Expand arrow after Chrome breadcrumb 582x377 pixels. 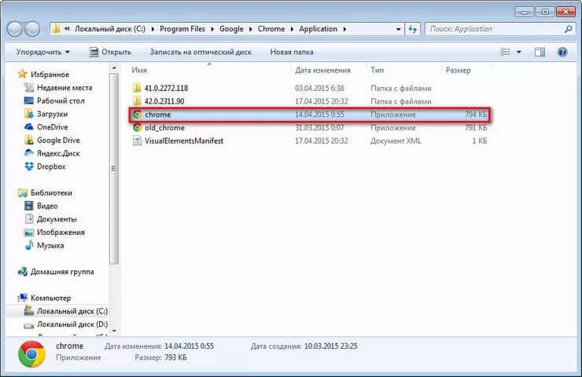tap(292, 29)
